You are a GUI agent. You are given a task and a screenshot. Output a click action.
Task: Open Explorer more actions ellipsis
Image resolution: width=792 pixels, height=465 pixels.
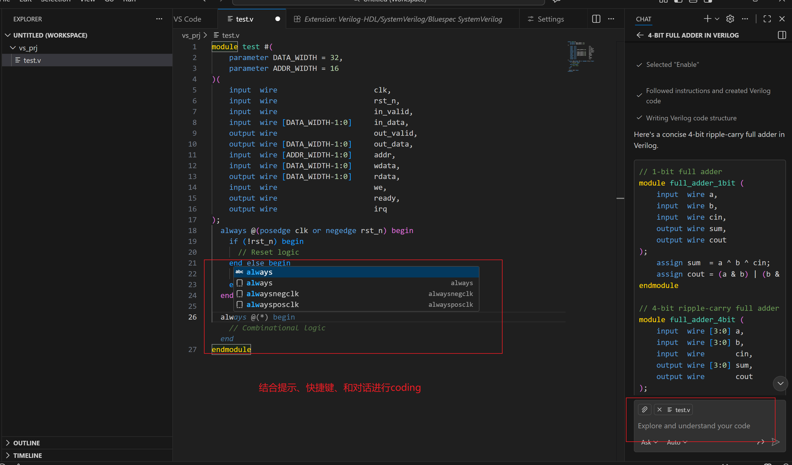tap(159, 19)
